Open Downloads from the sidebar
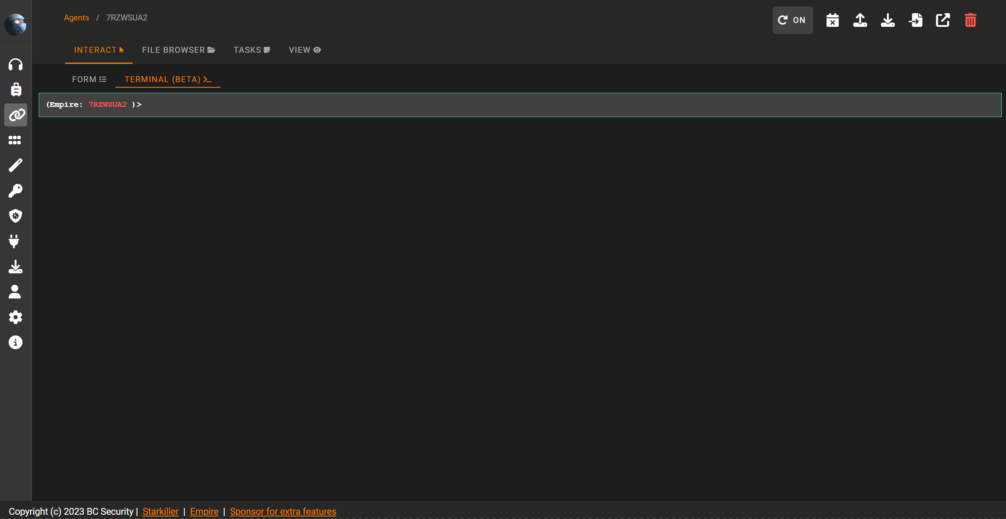The height and width of the screenshot is (519, 1006). click(15, 267)
